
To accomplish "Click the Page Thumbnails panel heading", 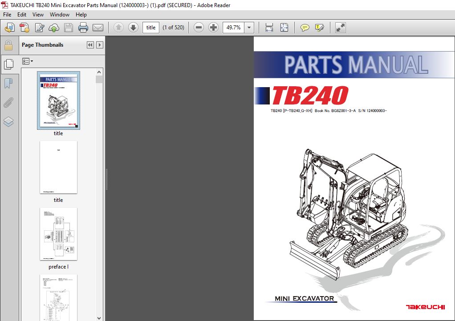I will coord(43,45).
